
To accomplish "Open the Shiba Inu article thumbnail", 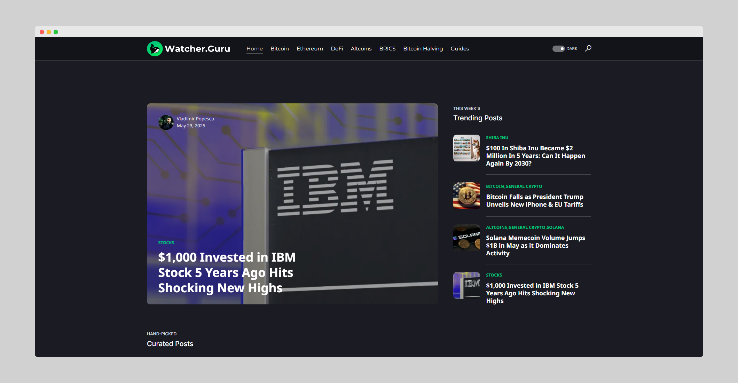I will click(466, 148).
